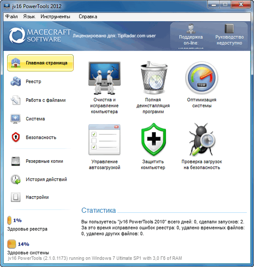
Task: Click the Руководство book icon
Action: pos(229,28)
